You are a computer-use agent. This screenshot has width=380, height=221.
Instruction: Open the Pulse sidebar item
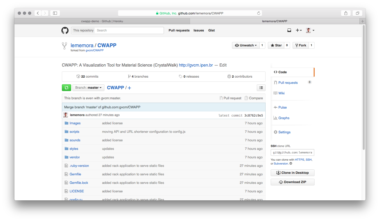(280, 108)
